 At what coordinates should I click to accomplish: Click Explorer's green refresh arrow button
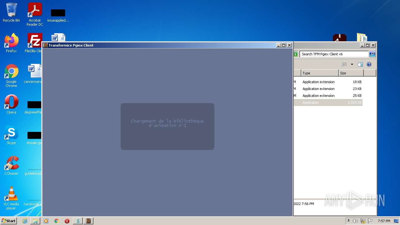[x=295, y=54]
